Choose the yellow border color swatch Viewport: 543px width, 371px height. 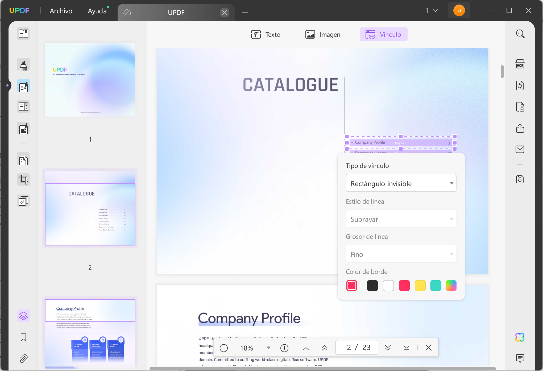(420, 286)
